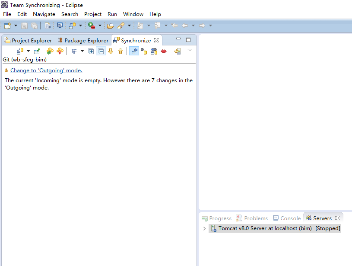Open the tree layout dropdown arrow
This screenshot has height=266, width=352.
coord(82,51)
